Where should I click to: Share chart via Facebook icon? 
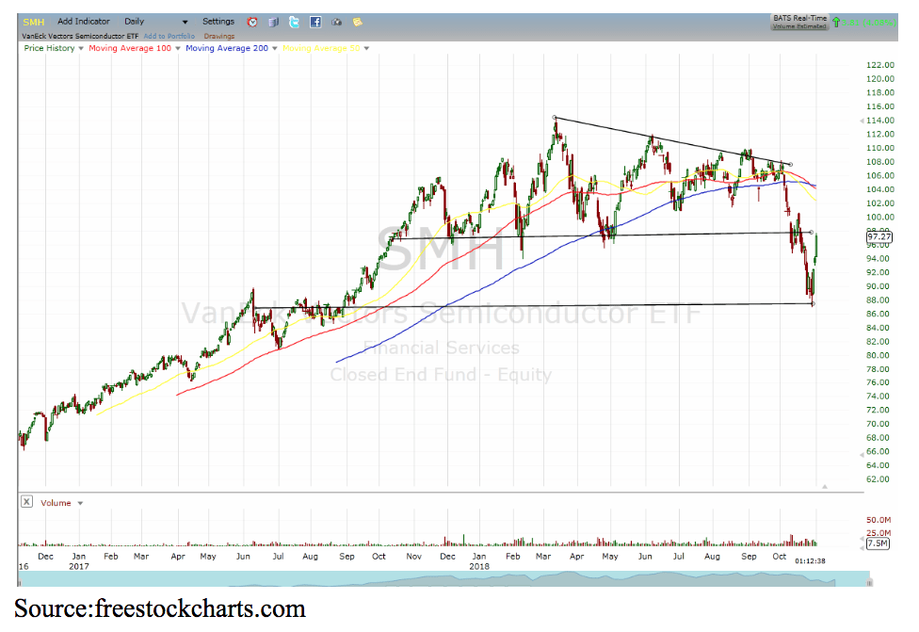[x=315, y=22]
